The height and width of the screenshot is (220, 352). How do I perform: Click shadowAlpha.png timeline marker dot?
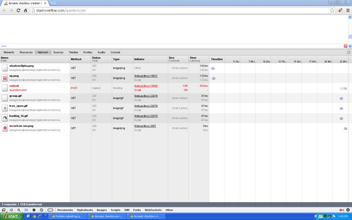pyautogui.click(x=213, y=68)
